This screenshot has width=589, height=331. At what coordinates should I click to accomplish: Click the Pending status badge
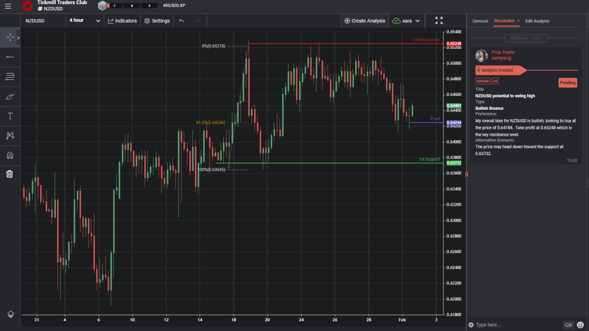click(x=568, y=82)
